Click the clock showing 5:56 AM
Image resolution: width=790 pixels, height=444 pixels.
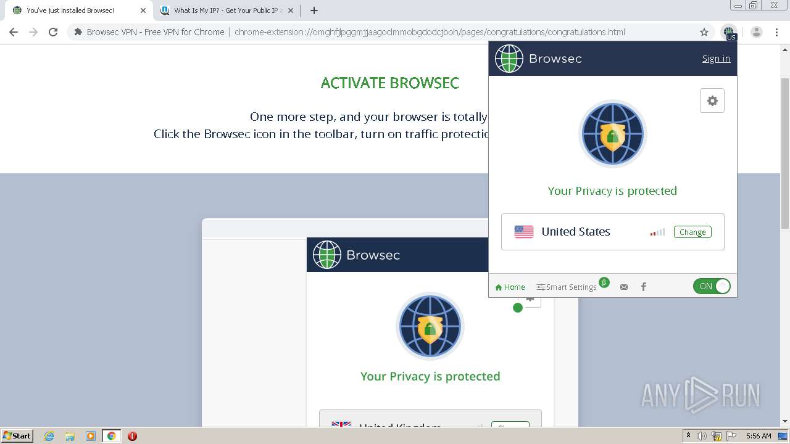point(759,436)
